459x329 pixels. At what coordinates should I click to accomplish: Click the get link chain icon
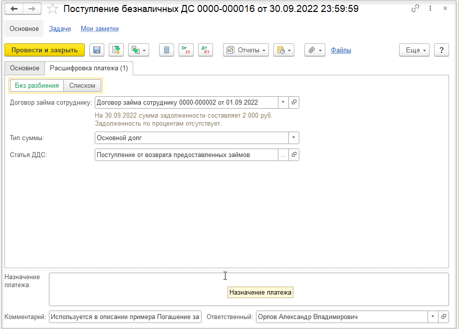415,8
